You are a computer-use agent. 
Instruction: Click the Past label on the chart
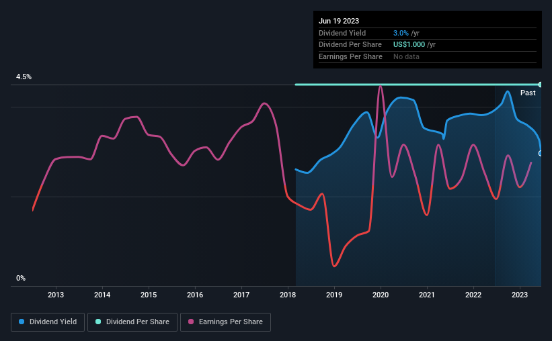528,93
